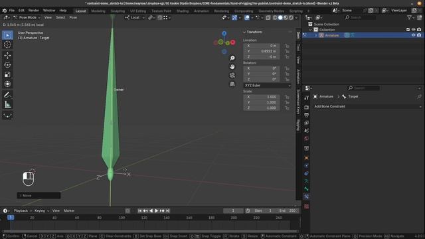Open the Bone Constraints properties tab icon

[x=306, y=197]
